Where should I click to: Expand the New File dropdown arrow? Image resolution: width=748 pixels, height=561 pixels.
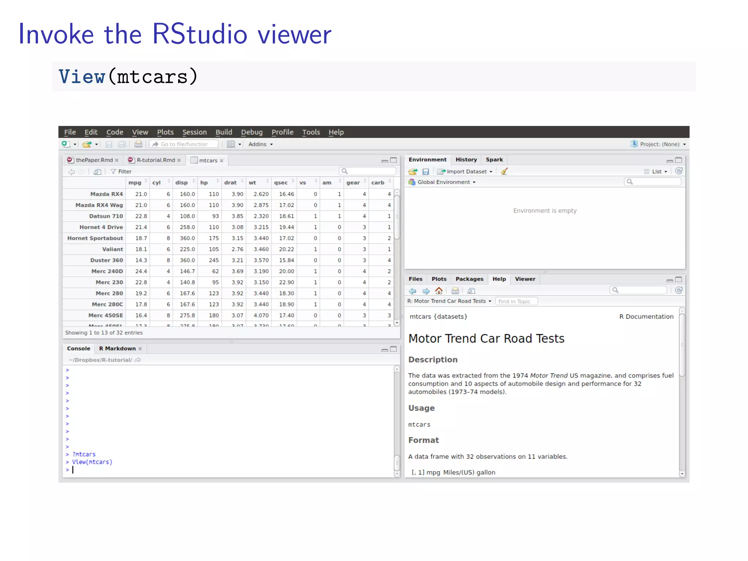[x=75, y=145]
